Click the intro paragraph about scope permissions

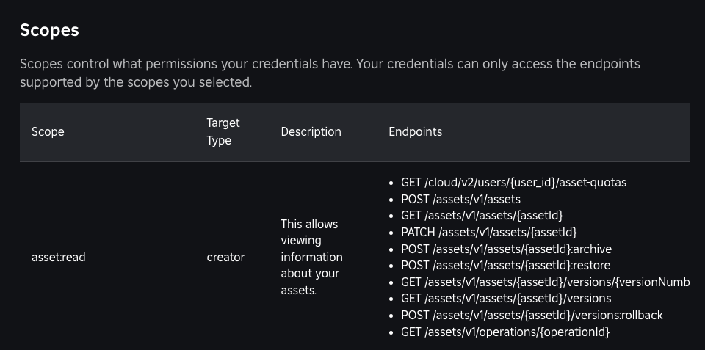(x=330, y=73)
